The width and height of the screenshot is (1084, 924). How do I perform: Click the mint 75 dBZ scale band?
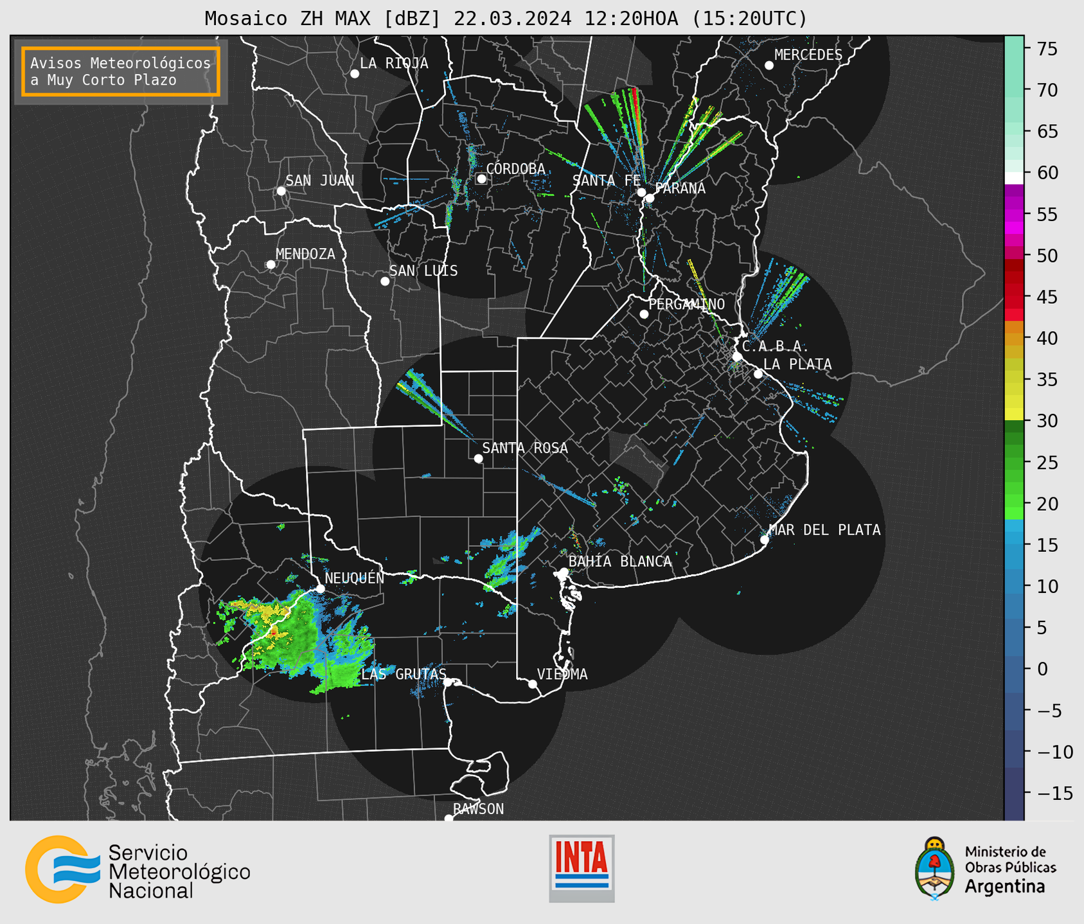(x=1013, y=49)
